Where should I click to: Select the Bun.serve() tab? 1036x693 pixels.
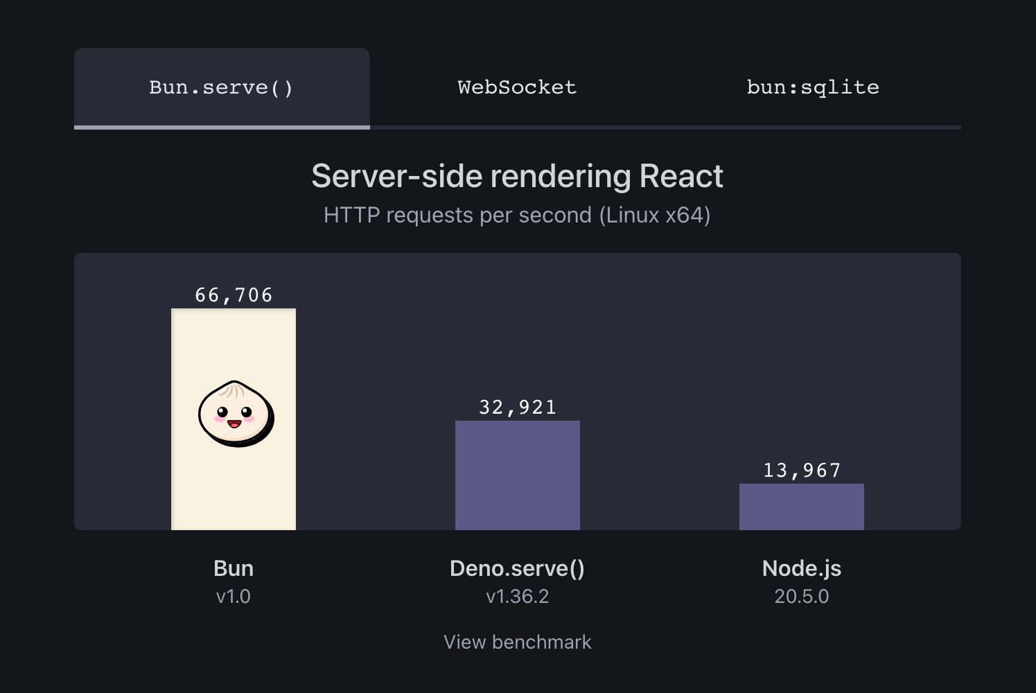(221, 87)
